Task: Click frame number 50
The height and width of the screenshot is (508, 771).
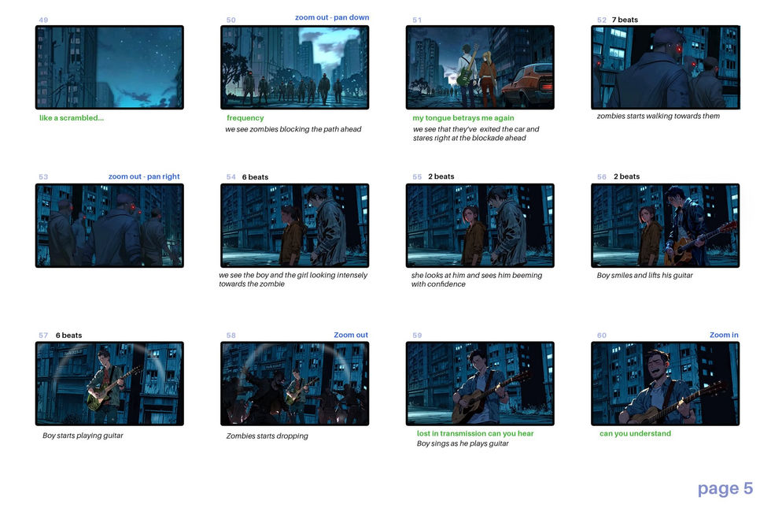Action: [231, 20]
